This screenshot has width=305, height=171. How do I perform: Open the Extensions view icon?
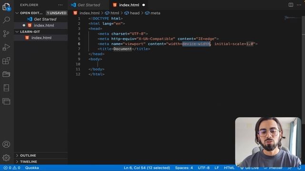(x=6, y=61)
